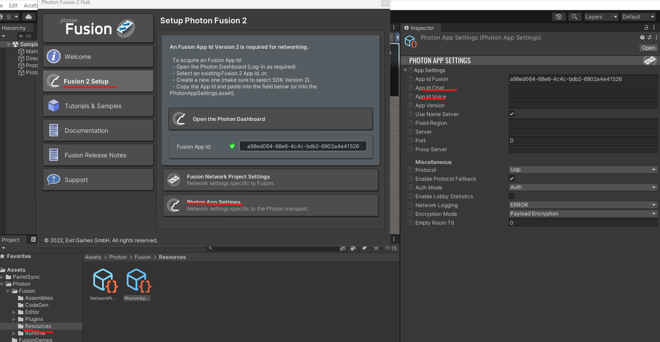Click the App Id Chat field in the Inspector

(583, 88)
